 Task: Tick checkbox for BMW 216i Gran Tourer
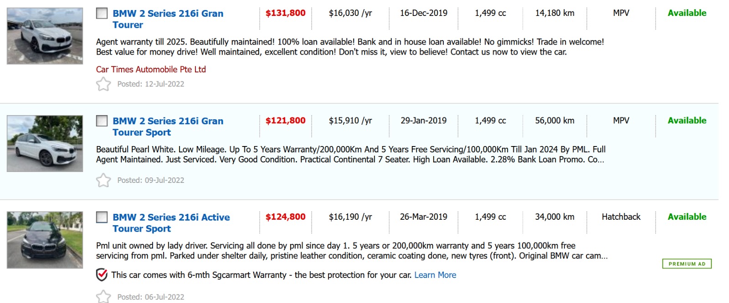[x=102, y=13]
